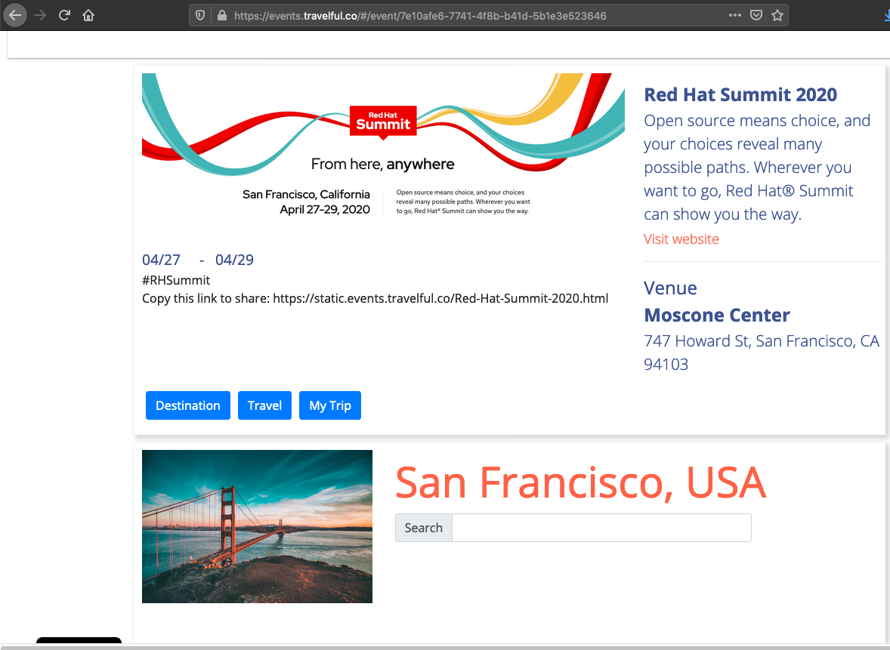Reload the current page

pyautogui.click(x=64, y=15)
